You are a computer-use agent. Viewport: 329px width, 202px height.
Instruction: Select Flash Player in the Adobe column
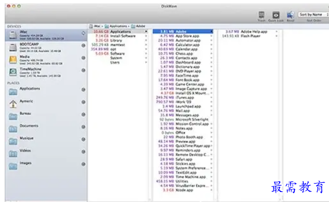pyautogui.click(x=249, y=36)
